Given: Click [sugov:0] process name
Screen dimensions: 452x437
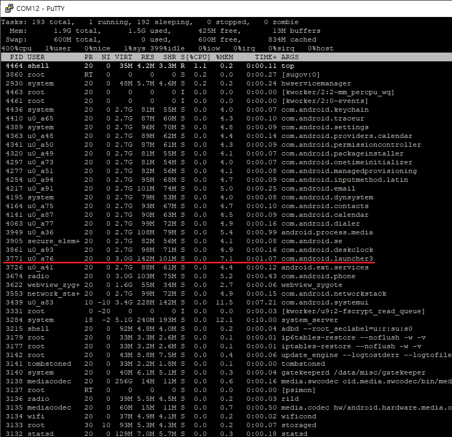Looking at the screenshot, I should pyautogui.click(x=300, y=74).
